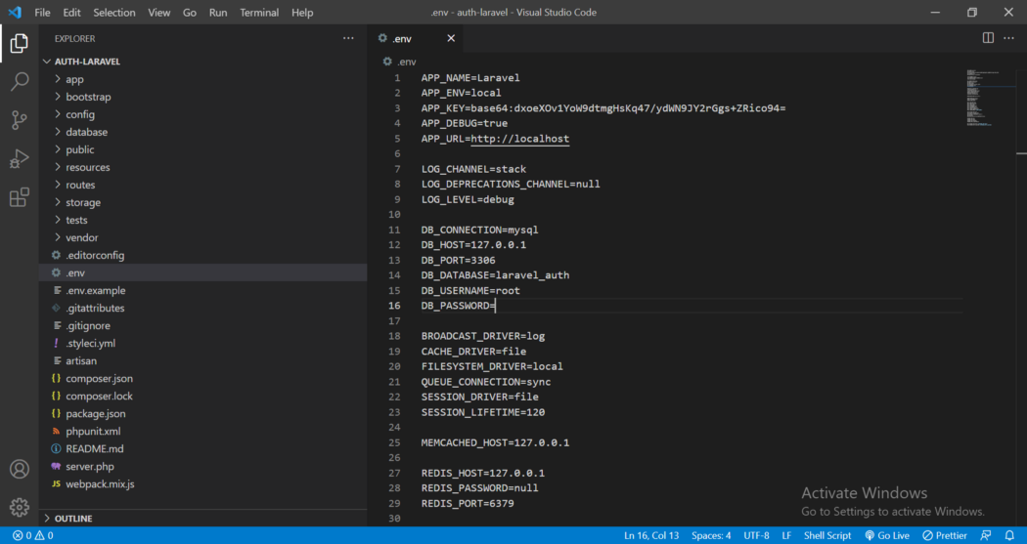
Task: Open the .editorconfig file
Action: (203, 256)
